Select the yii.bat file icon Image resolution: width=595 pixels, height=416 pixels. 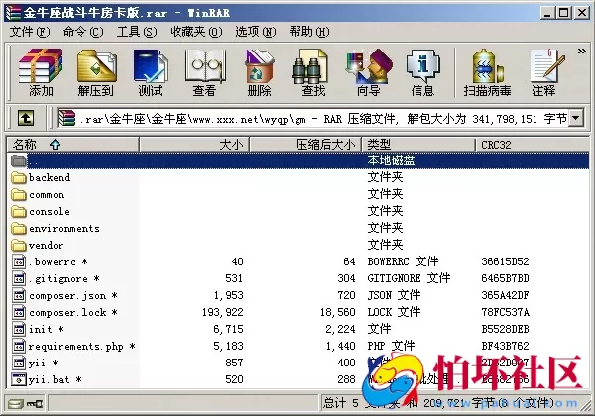(19, 379)
